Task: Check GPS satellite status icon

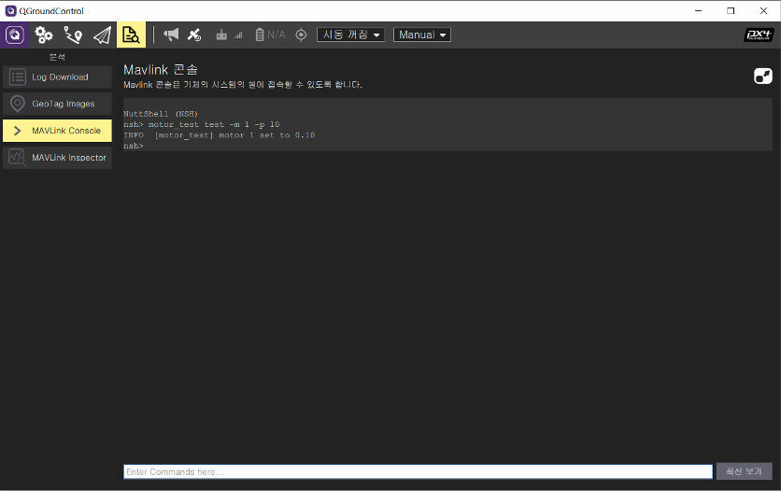Action: tap(194, 35)
